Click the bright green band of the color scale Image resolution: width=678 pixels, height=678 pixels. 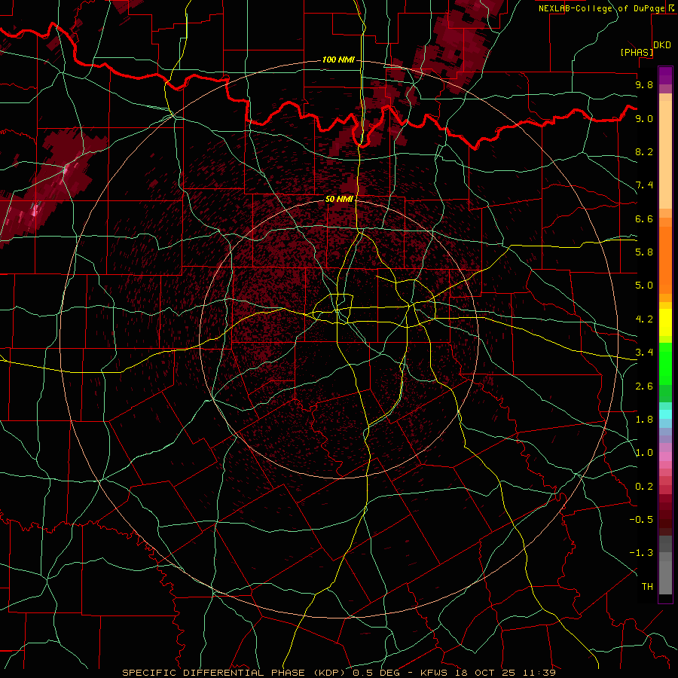(x=665, y=364)
